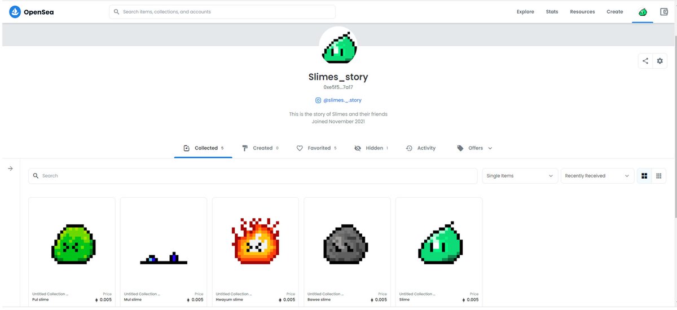The height and width of the screenshot is (310, 677).
Task: Open the Bawee slime NFT image
Action: pyautogui.click(x=347, y=244)
